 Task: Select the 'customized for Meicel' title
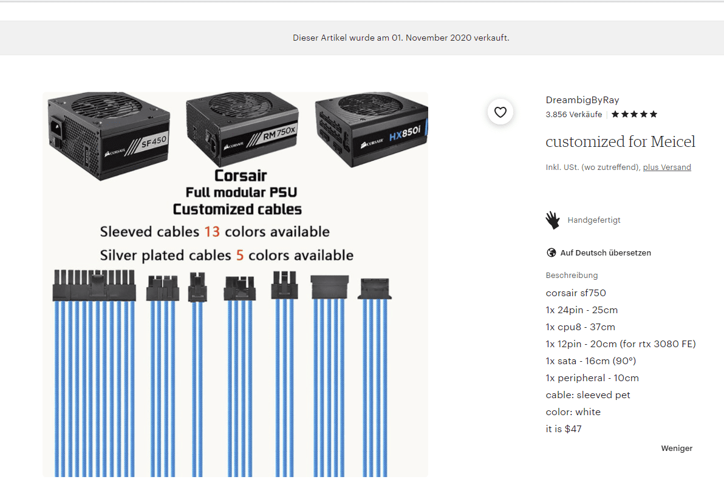(x=620, y=141)
